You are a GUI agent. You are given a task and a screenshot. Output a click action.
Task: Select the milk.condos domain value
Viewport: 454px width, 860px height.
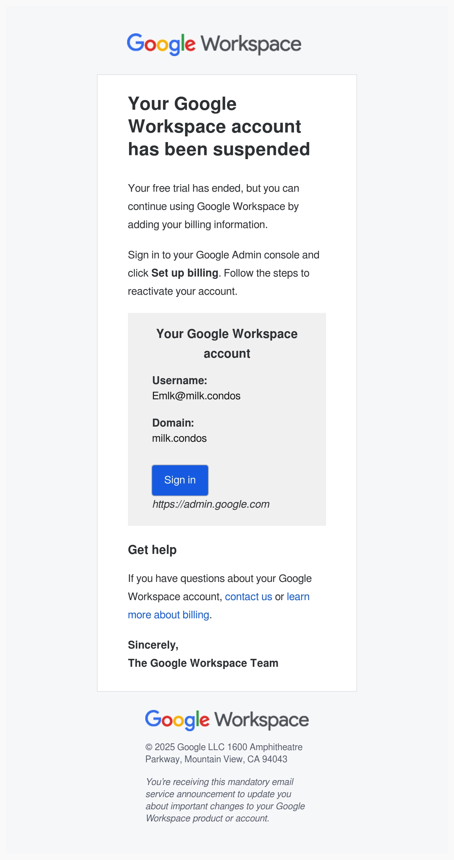coord(179,438)
